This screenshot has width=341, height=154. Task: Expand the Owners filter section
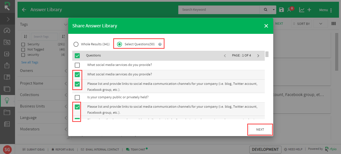[65, 71]
